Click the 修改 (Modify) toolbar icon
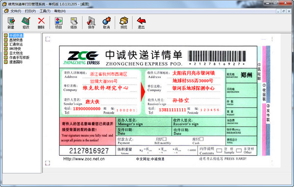 point(26,23)
